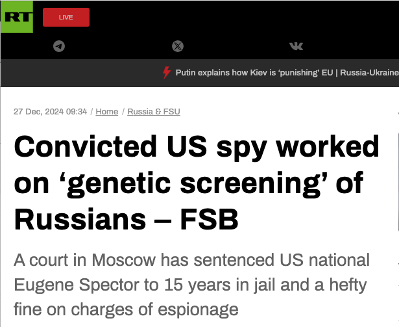Open RT's X (Twitter) profile icon
399x327 pixels.
[178, 46]
